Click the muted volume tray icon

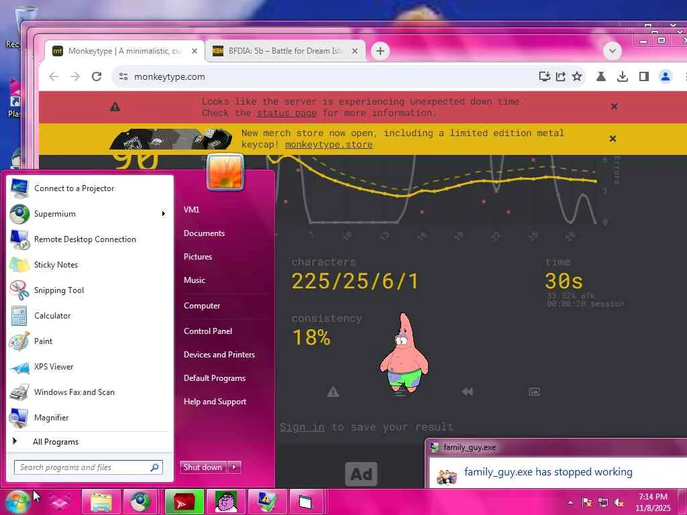point(619,502)
